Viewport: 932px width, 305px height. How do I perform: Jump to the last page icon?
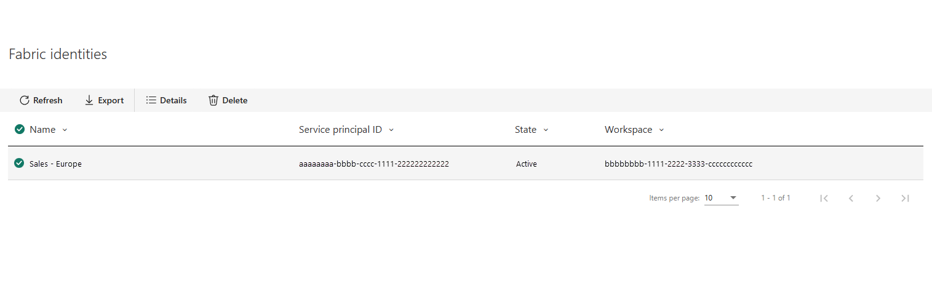pos(905,198)
